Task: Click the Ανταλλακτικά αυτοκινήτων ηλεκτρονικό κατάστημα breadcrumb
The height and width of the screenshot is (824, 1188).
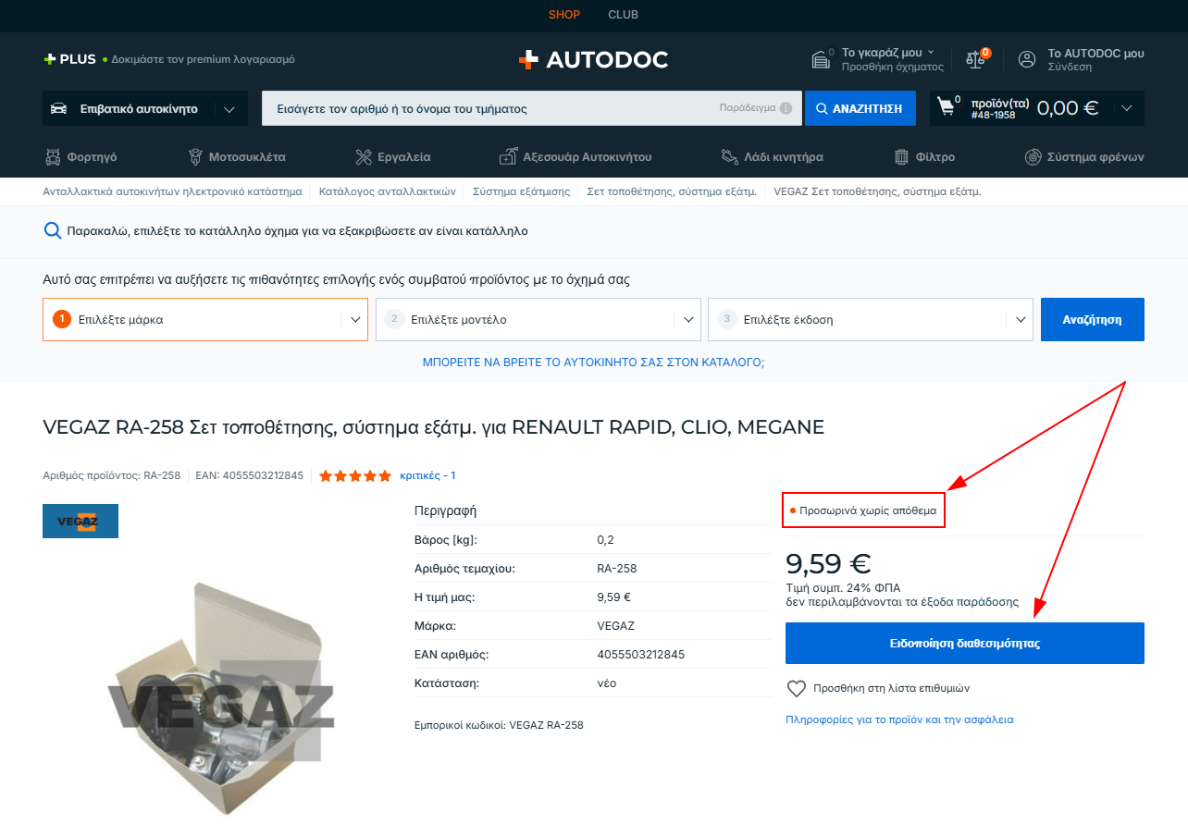Action: [173, 191]
